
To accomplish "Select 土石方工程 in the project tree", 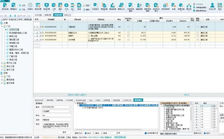I will point(14,30).
